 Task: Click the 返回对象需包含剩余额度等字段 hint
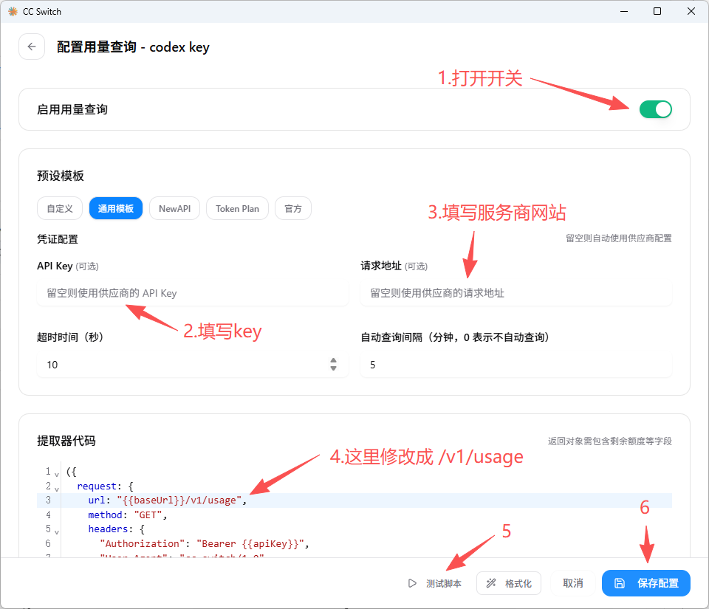[x=610, y=441]
